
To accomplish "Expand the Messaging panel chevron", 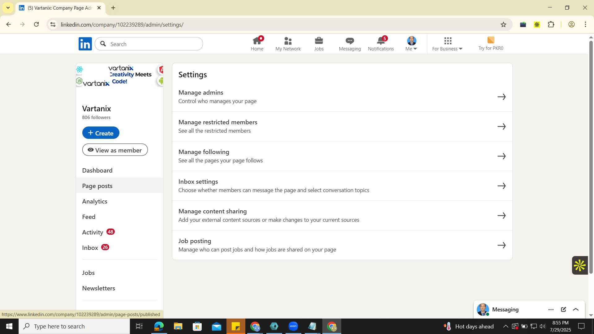I will (576, 310).
